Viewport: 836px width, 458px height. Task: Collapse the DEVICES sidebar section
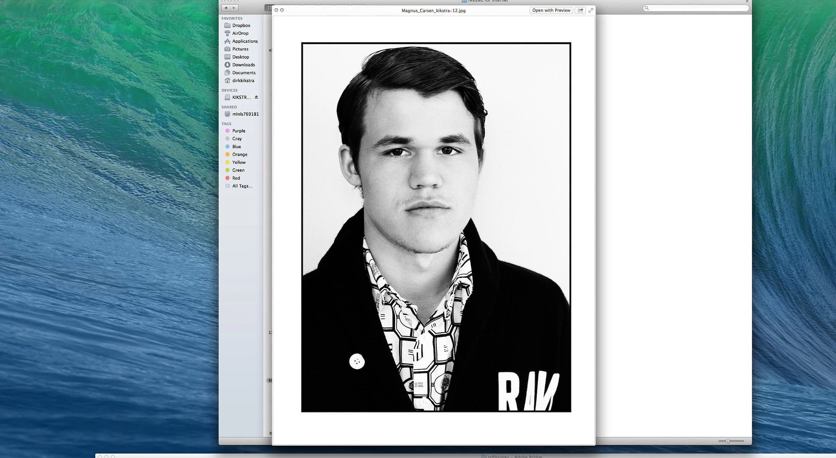click(229, 90)
